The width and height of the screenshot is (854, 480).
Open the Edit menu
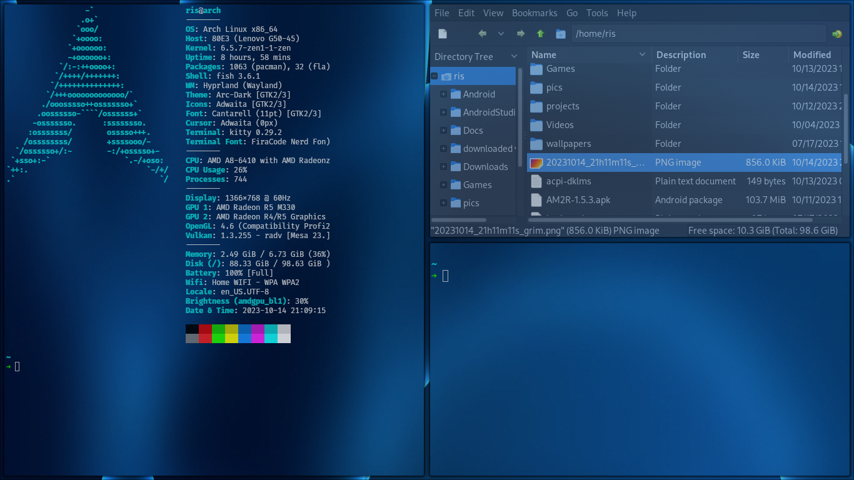coord(466,12)
